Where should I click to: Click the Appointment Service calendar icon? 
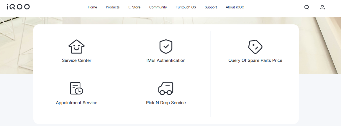point(76,88)
